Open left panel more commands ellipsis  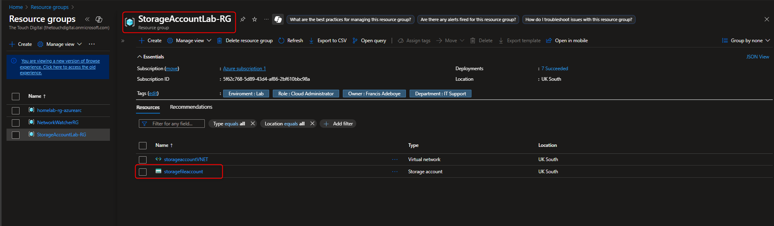pos(92,44)
